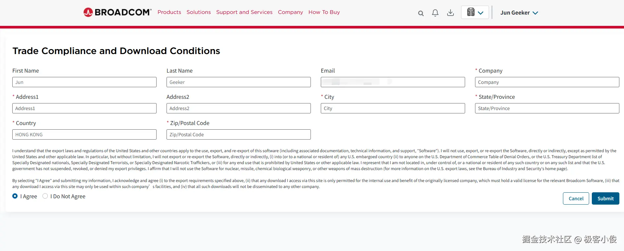Open Support and Services menu
This screenshot has height=251, width=624.
[x=244, y=12]
